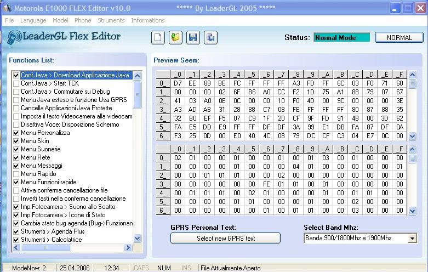Click upper seem table scrollbar thumb
Screen dimensions: 428x272
point(412,84)
